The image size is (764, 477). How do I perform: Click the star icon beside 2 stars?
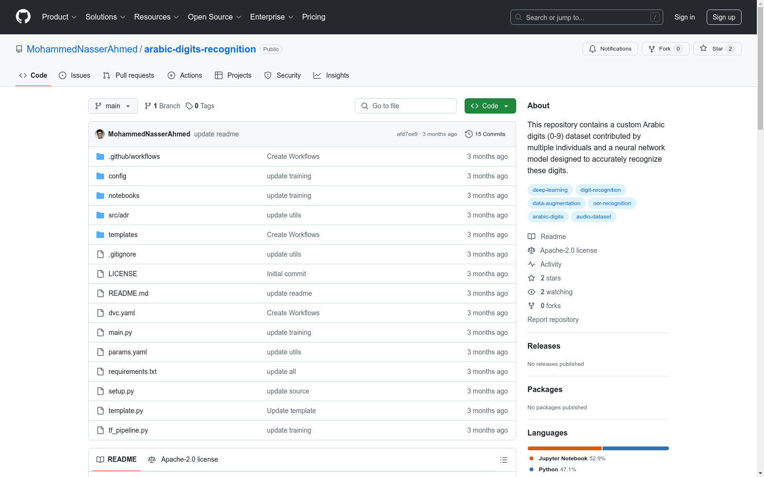click(x=531, y=278)
